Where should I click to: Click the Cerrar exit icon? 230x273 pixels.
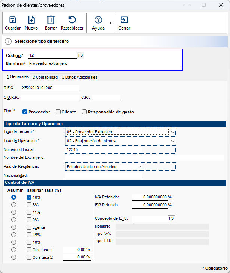124,20
